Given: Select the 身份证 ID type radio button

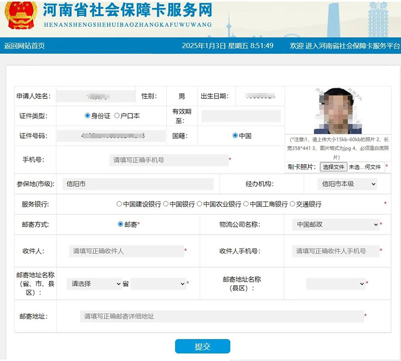Looking at the screenshot, I should [88, 116].
